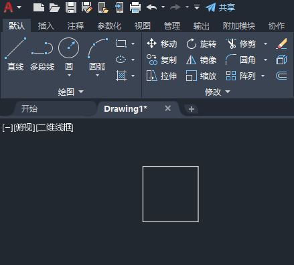The height and width of the screenshot is (265, 294).
Task: Select the rectangle drawing tool
Action: (121, 43)
